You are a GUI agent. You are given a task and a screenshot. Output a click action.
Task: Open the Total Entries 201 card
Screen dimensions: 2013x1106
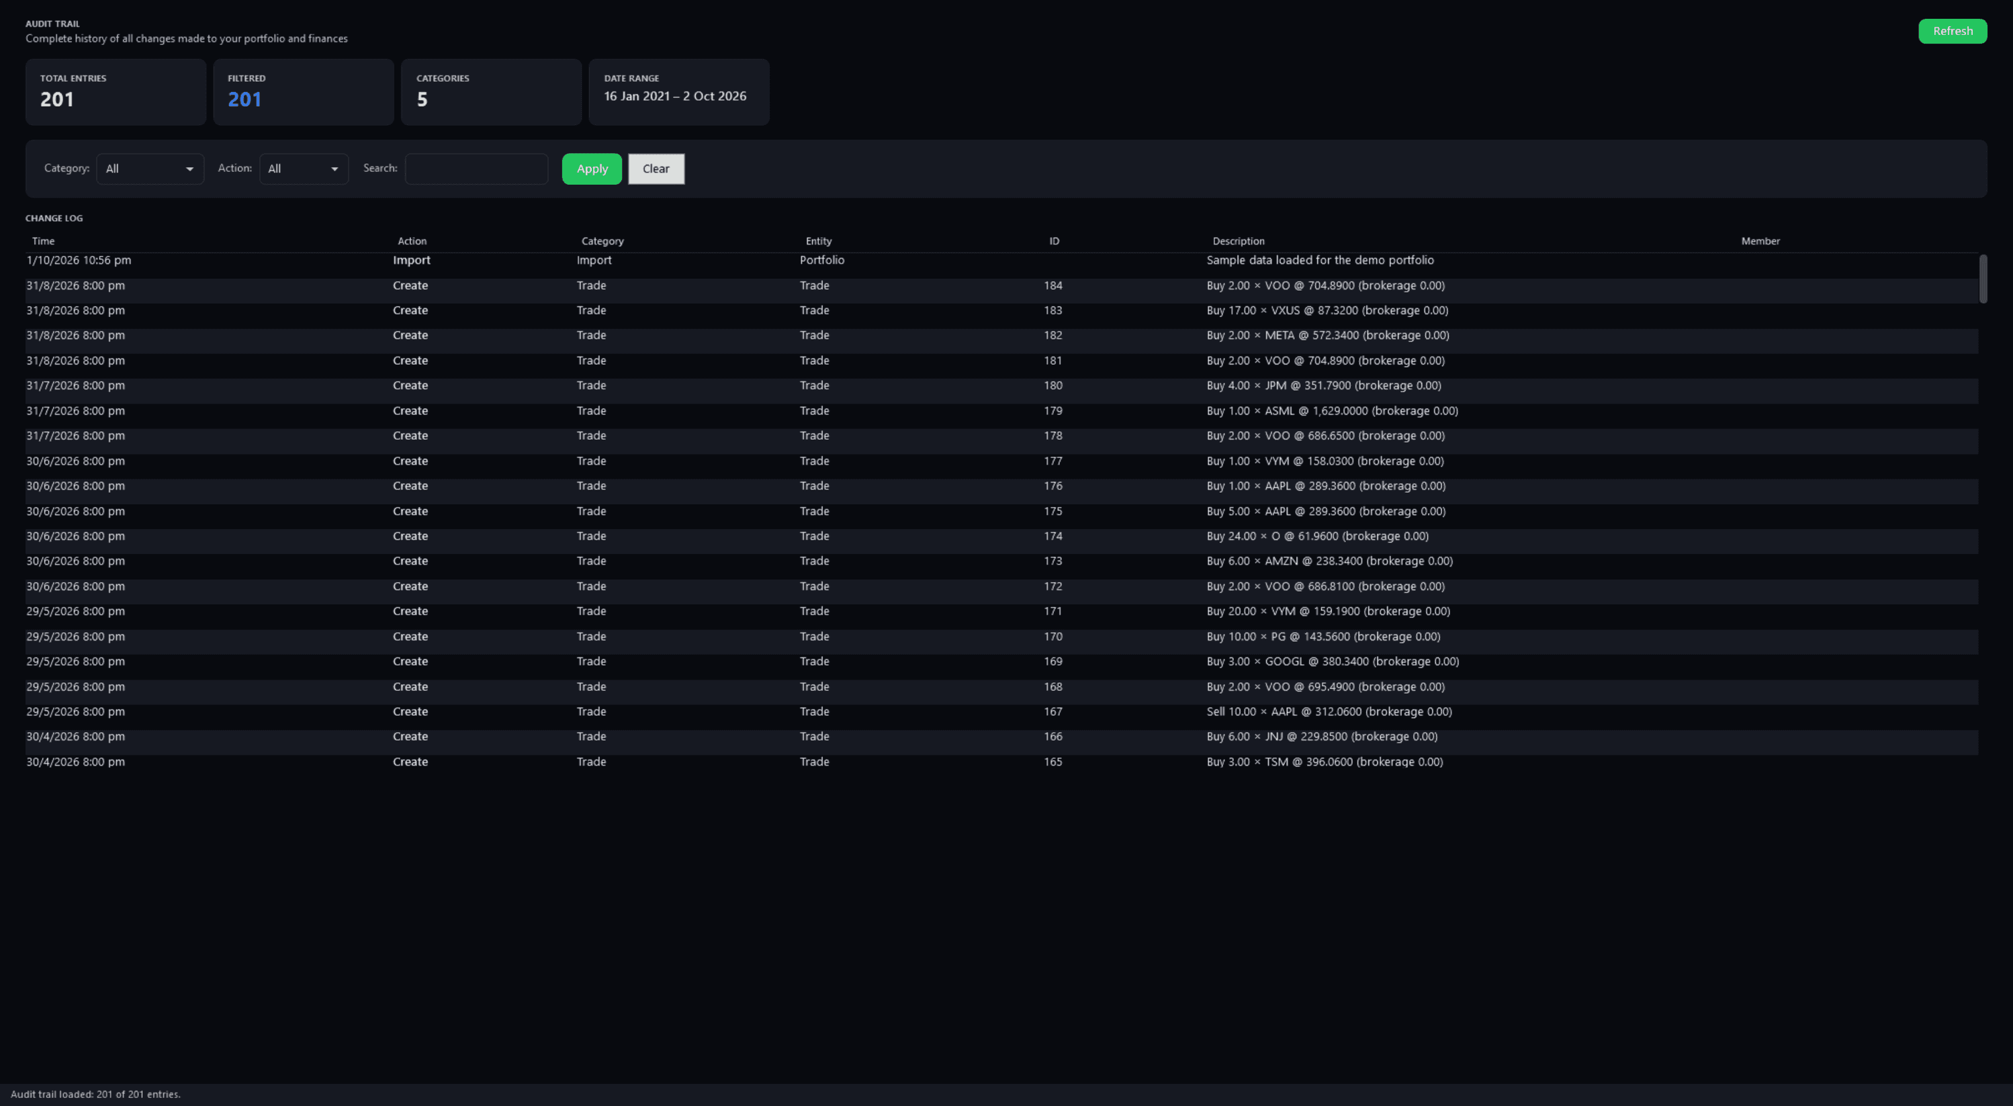pyautogui.click(x=116, y=92)
